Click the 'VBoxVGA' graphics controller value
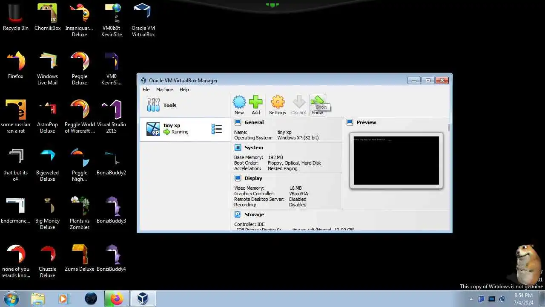Screen dimensions: 545x307 click(298, 194)
